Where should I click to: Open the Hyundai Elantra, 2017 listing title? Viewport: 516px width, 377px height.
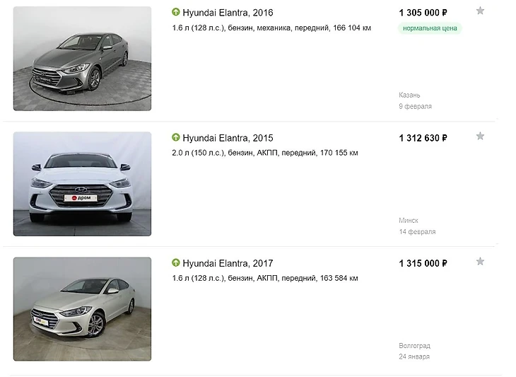[x=228, y=263]
